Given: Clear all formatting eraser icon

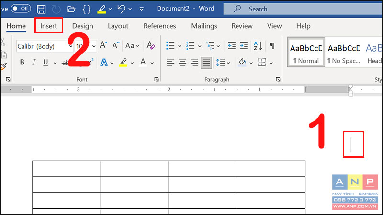Looking at the screenshot, I should [x=151, y=45].
